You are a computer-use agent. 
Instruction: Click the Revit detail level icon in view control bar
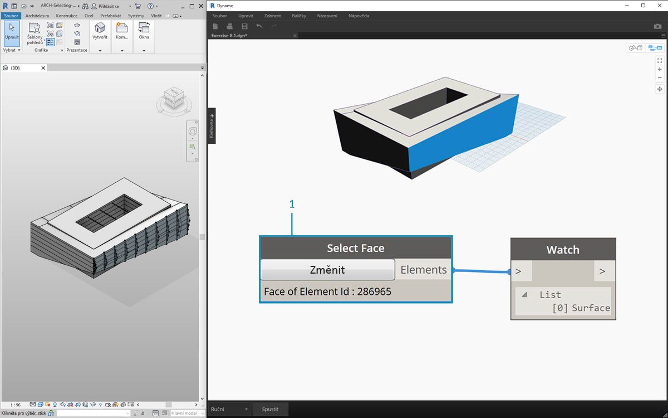[x=32, y=405]
